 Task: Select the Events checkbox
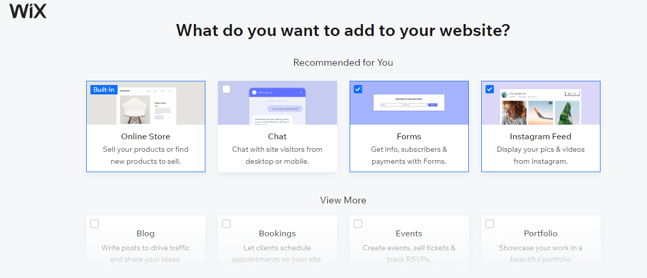[358, 224]
